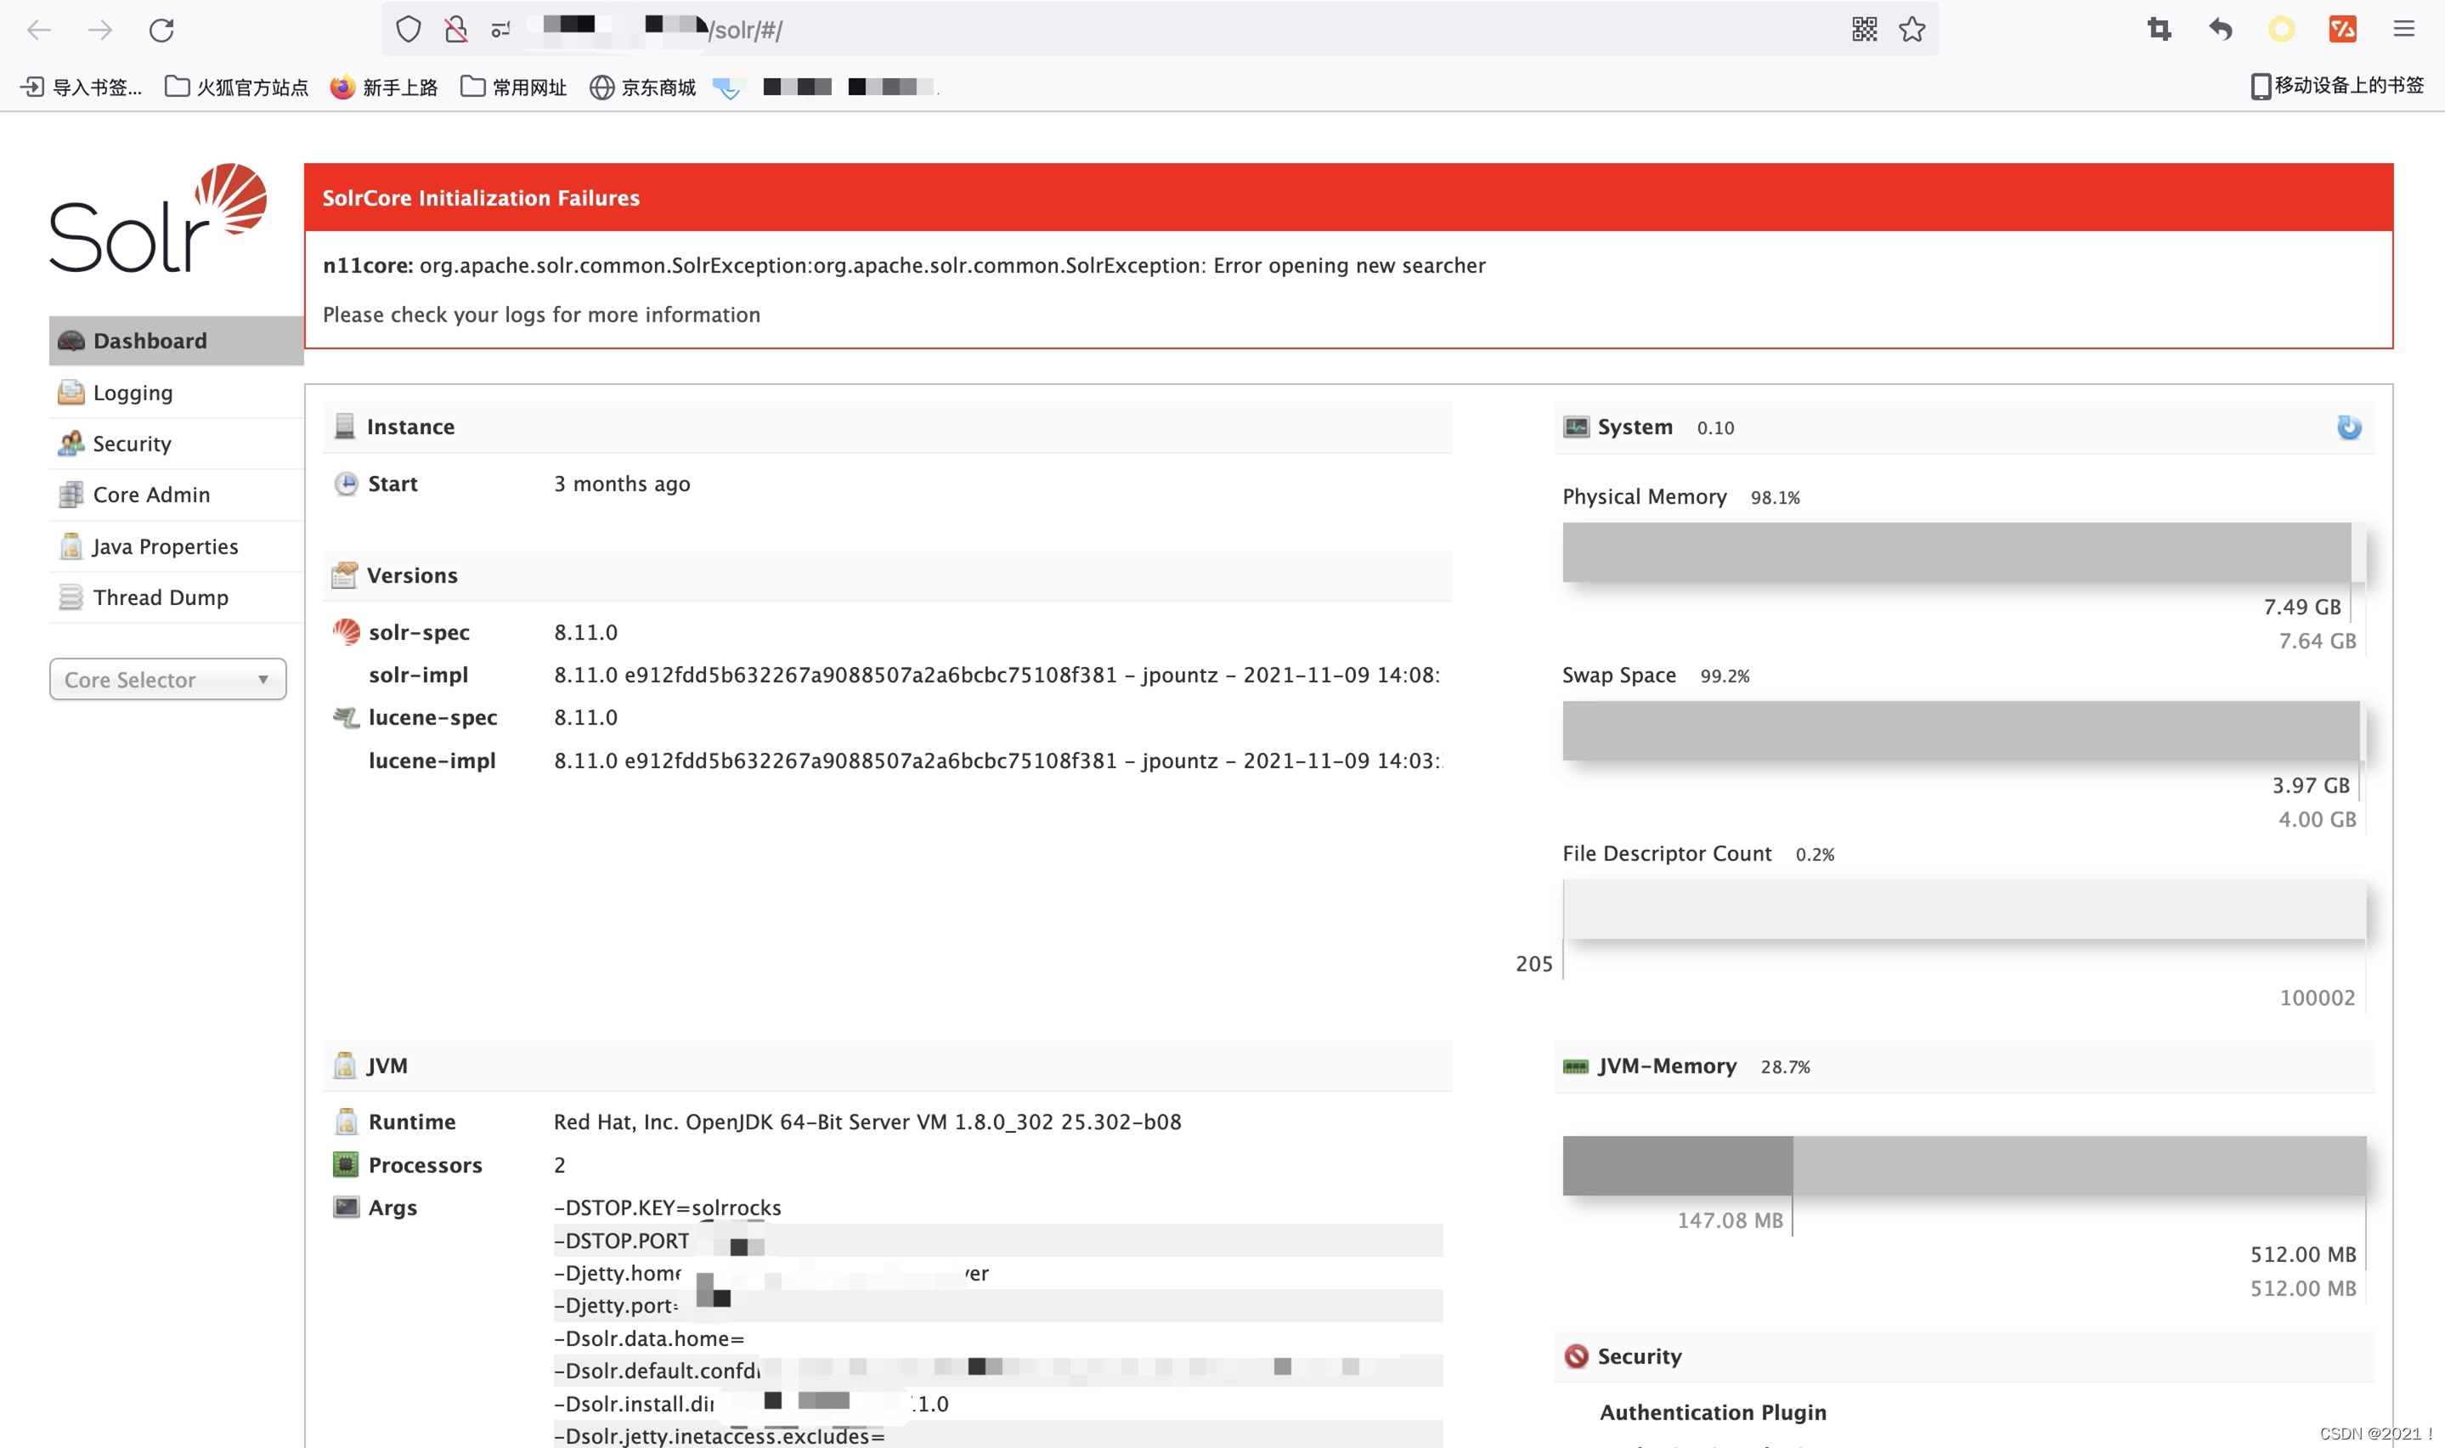The height and width of the screenshot is (1448, 2445).
Task: Open the Dashboard menu item
Action: (x=176, y=341)
